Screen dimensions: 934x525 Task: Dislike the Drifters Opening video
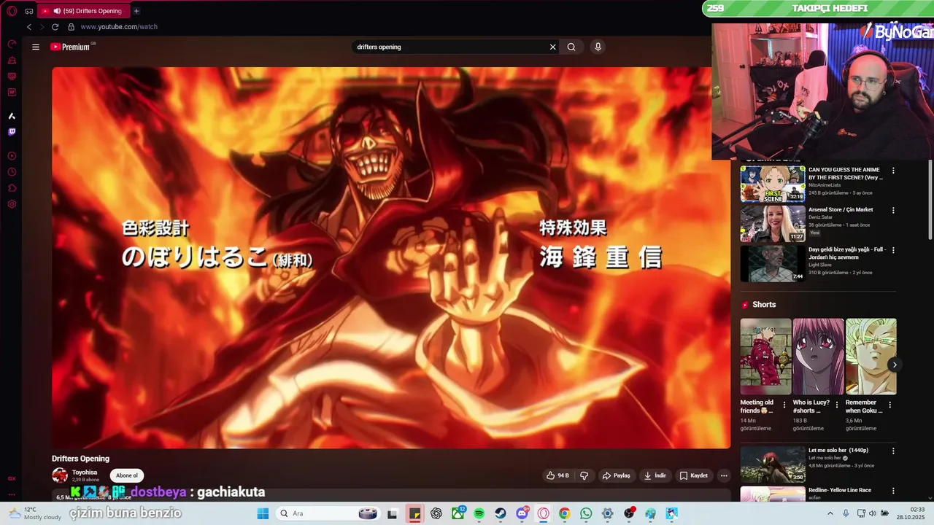(584, 475)
